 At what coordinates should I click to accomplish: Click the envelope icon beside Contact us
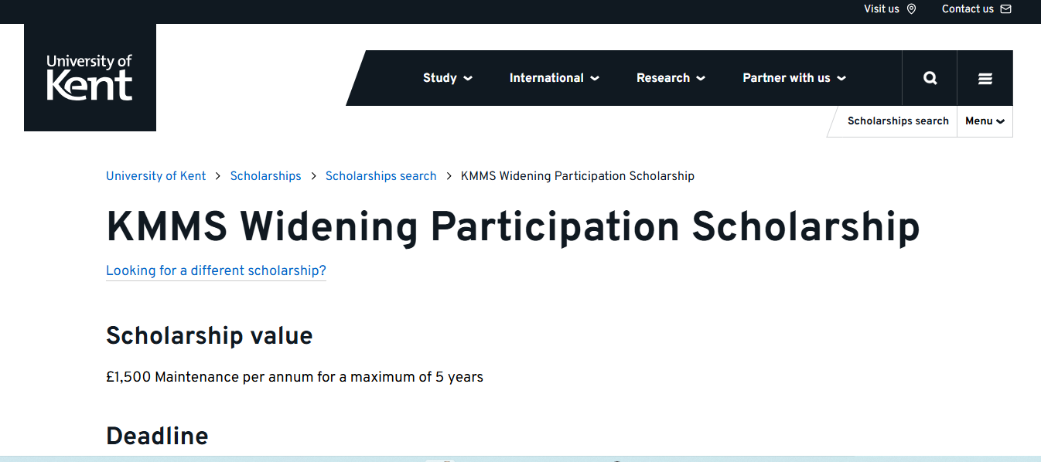coord(1006,8)
